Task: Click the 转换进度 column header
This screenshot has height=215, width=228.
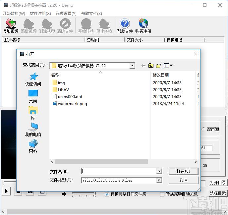Action: [x=184, y=40]
